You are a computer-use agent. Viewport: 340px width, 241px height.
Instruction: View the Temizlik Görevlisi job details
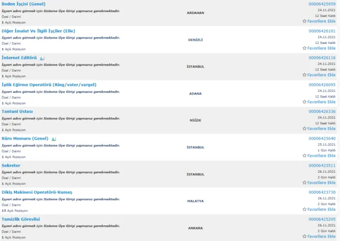(x=21, y=219)
